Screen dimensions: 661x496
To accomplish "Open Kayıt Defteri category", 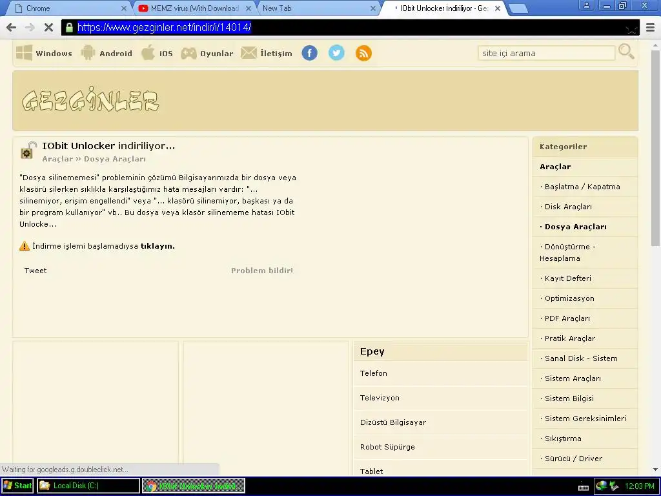I will tap(568, 278).
